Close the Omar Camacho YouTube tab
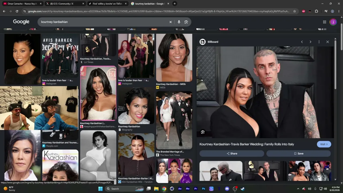 (41, 4)
